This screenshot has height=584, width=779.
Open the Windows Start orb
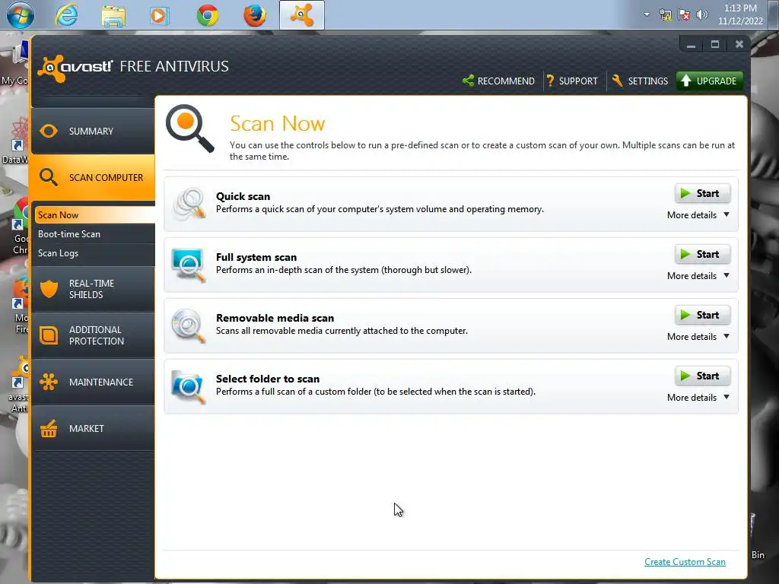[x=21, y=15]
